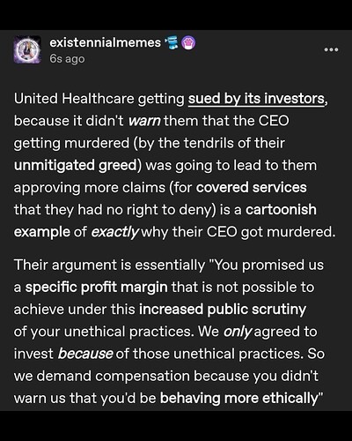The image size is (352, 441).
Task: Follow the 'sued by its investors' link
Action: click(256, 99)
